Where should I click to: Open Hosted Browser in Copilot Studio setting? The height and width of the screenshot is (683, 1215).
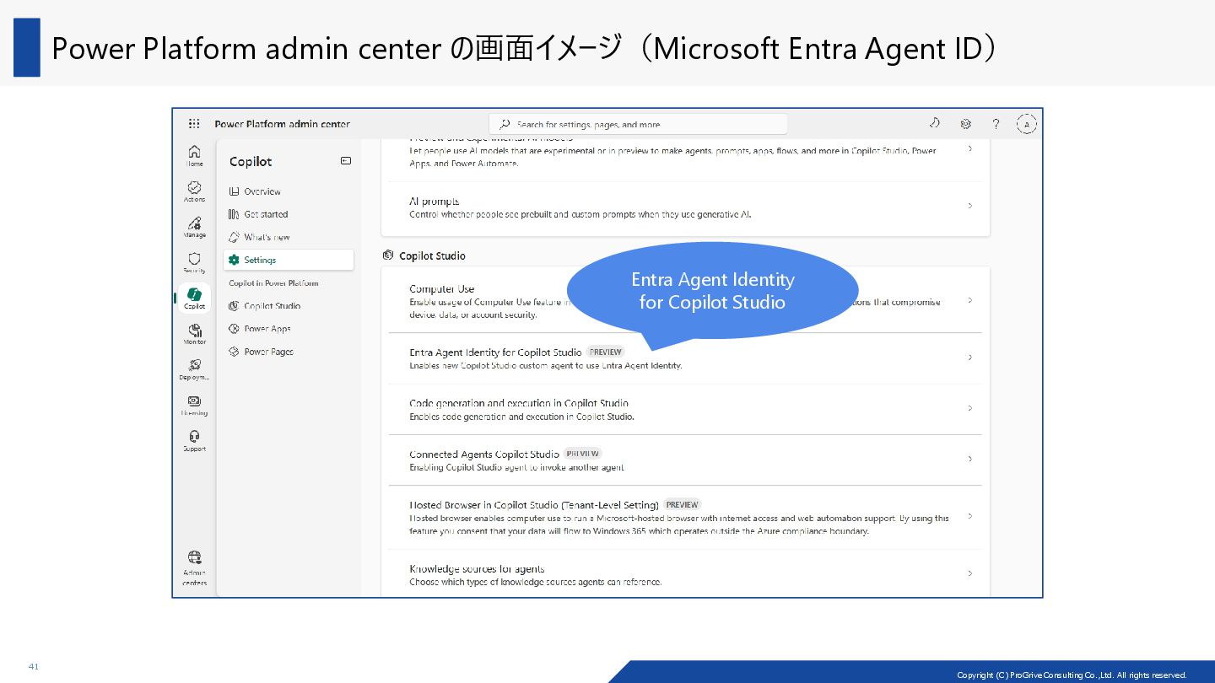coord(685,517)
